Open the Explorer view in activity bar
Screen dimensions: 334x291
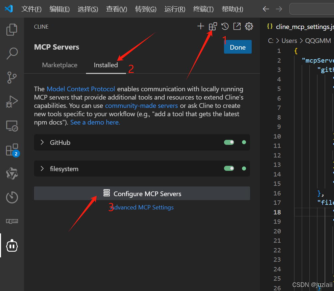pos(12,30)
